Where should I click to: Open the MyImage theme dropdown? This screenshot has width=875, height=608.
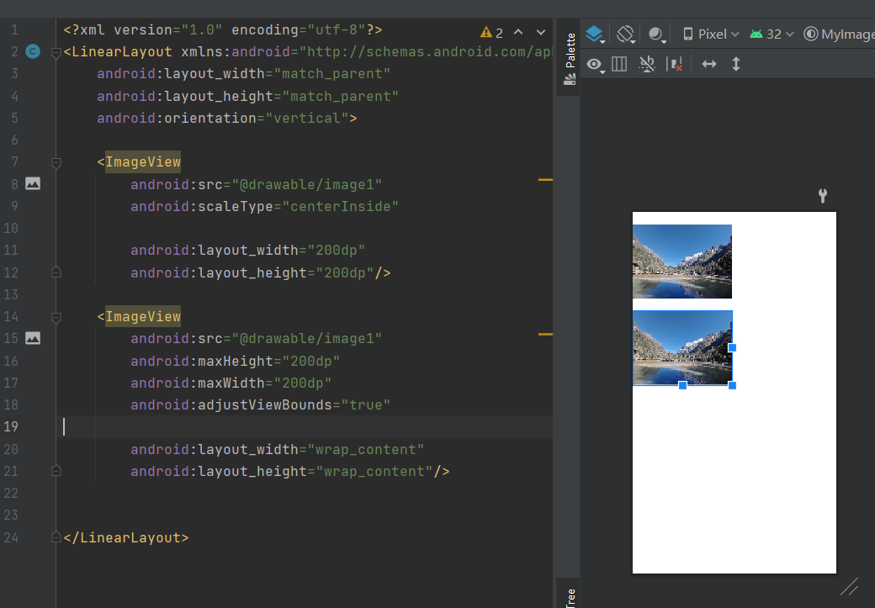[x=841, y=34]
